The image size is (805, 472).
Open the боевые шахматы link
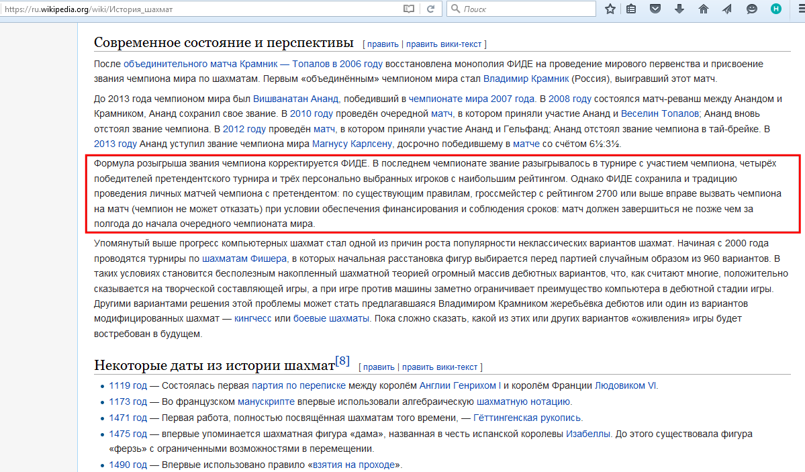click(331, 318)
